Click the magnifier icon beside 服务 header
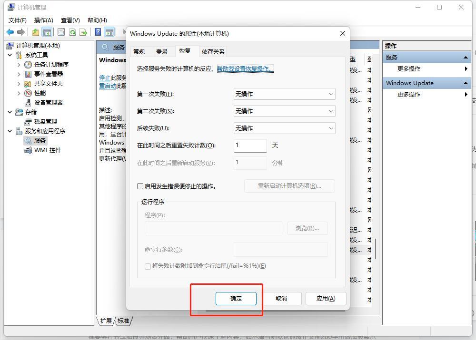The width and height of the screenshot is (476, 340). (x=105, y=47)
